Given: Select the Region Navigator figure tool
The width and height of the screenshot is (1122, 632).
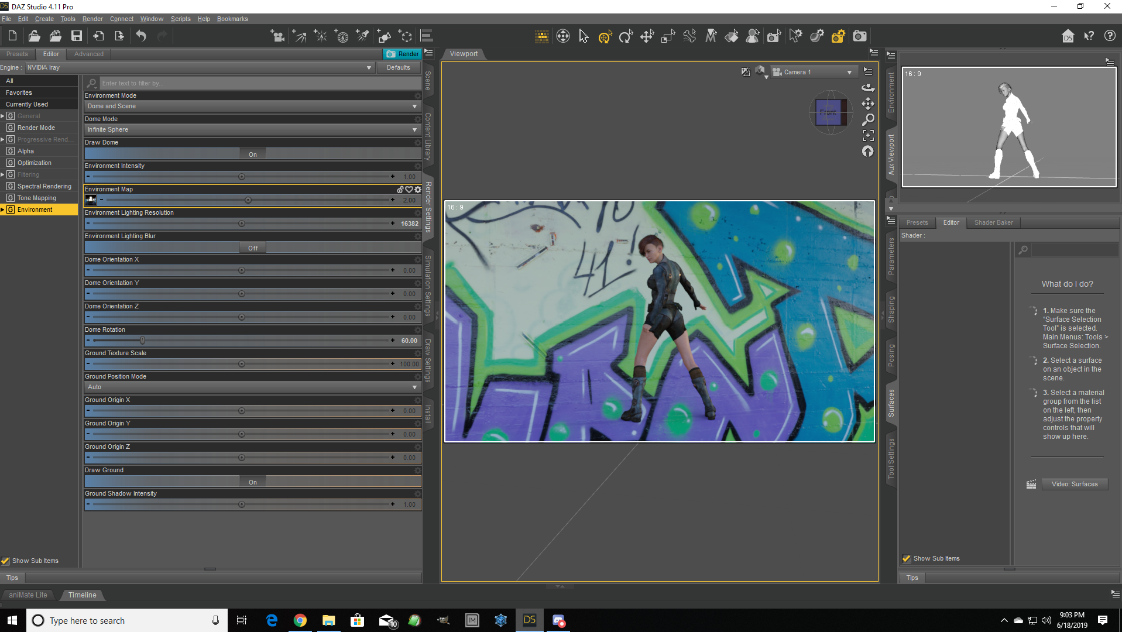Looking at the screenshot, I should click(753, 36).
